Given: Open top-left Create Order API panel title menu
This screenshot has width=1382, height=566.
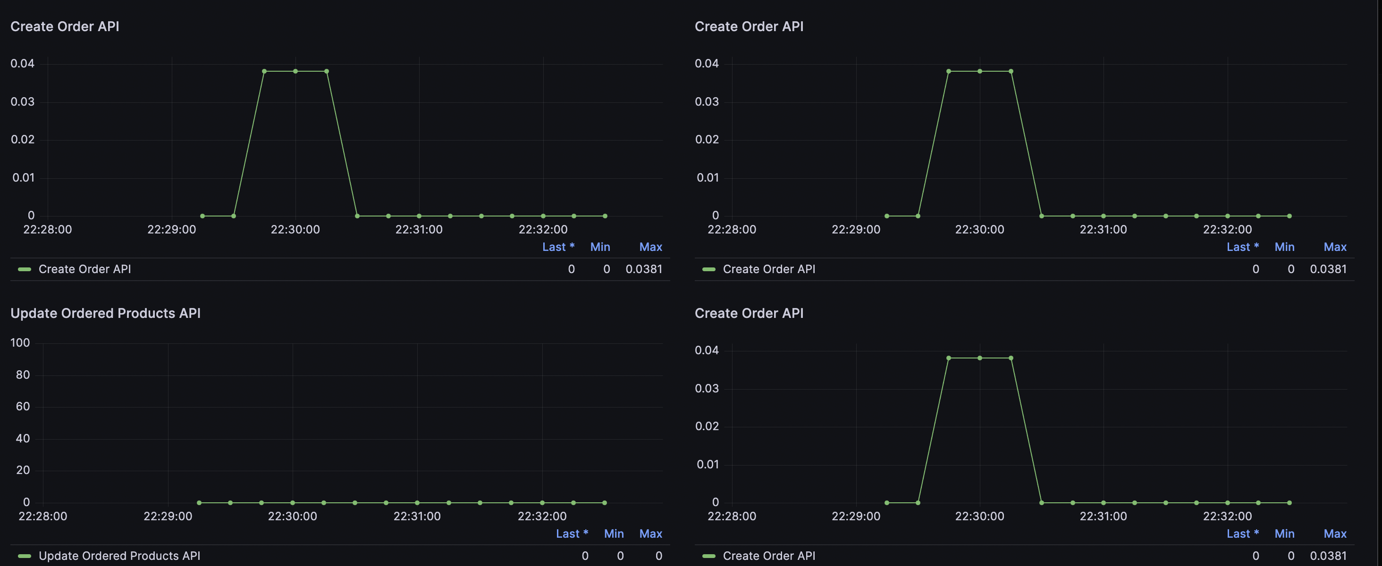Looking at the screenshot, I should pos(64,26).
